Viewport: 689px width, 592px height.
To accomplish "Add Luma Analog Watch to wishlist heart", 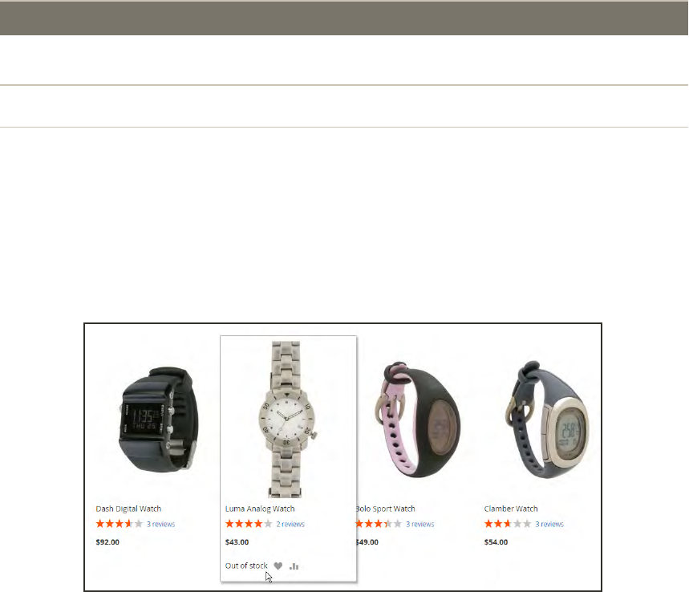I will [278, 566].
